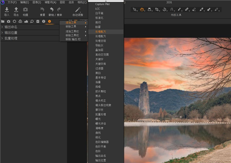The width and height of the screenshot is (231, 163).
Task: Click the 自动调整 magic wand icon
Action: tap(78, 9)
